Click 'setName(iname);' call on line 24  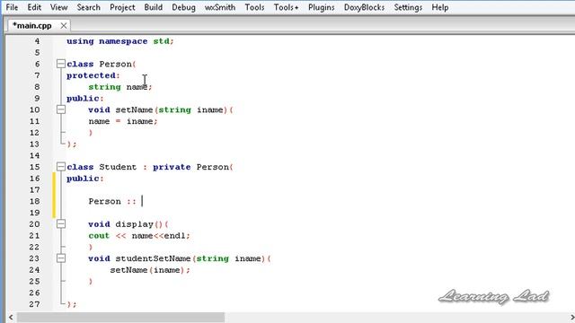click(x=150, y=270)
